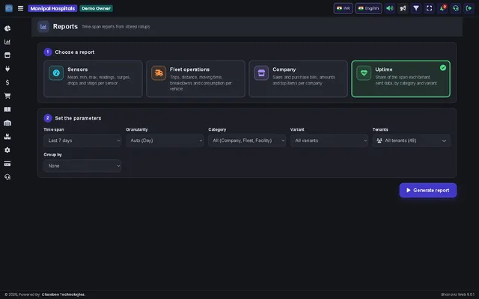Open the power plug sidebar icon

[x=7, y=69]
